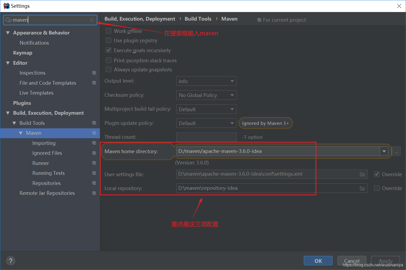The image size is (406, 270).
Task: Click the project-level icon beside Running Tests
Action: point(94,173)
